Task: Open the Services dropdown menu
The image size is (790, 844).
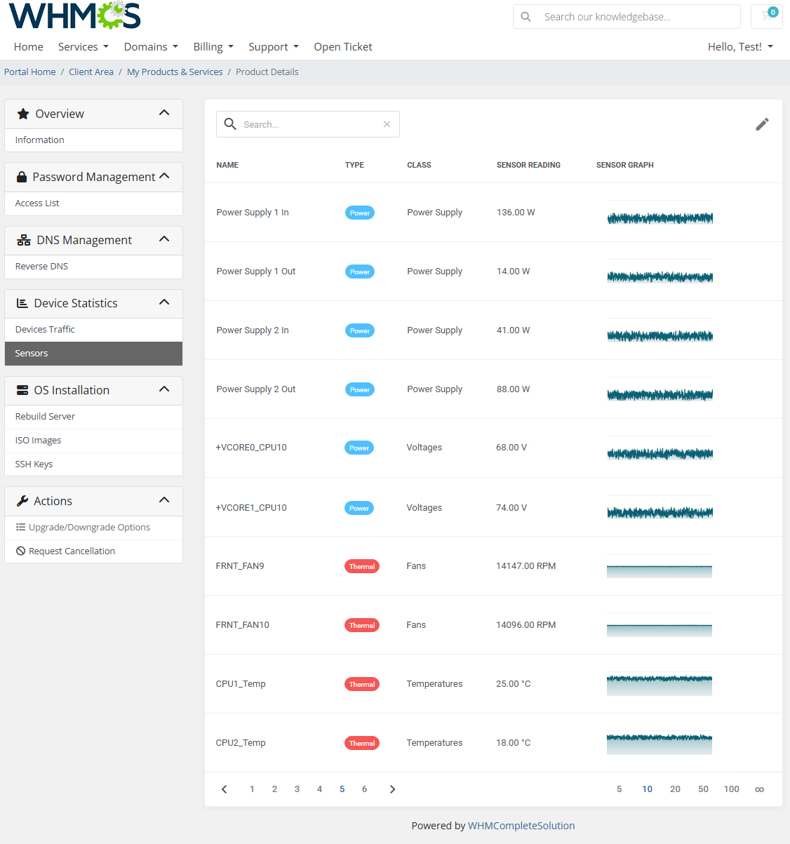Action: click(x=83, y=47)
